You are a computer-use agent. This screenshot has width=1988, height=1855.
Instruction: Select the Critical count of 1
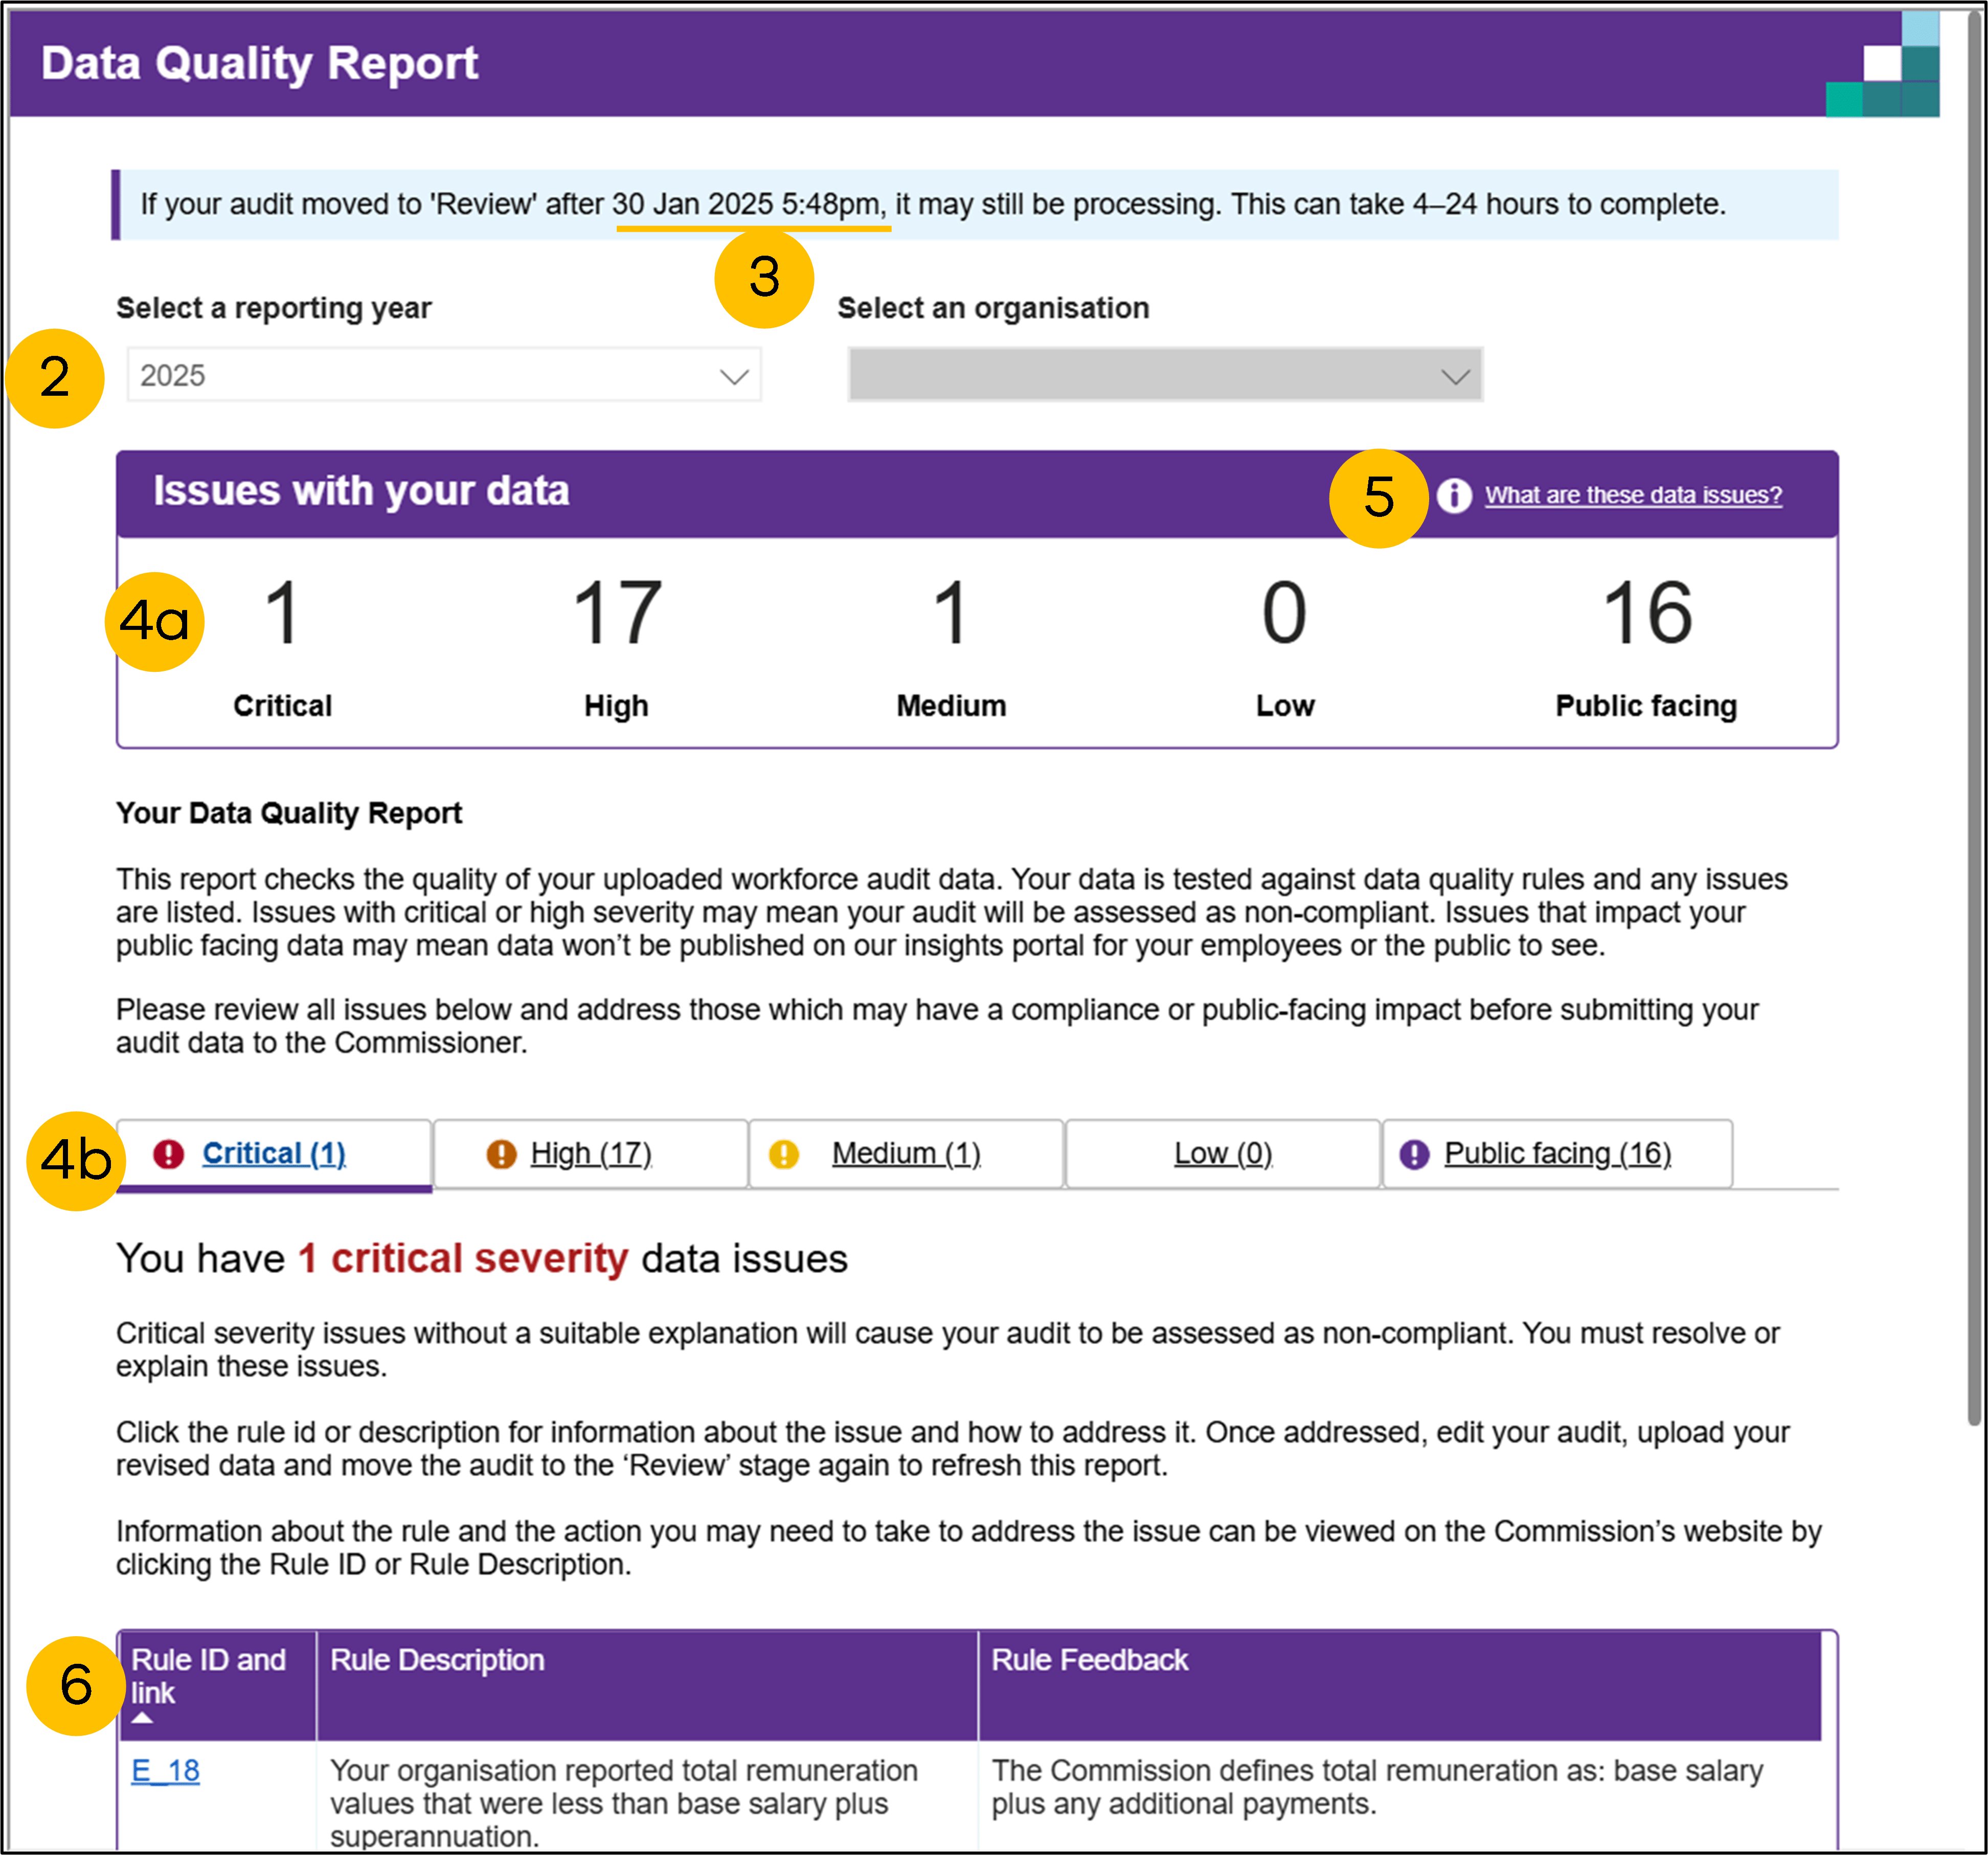pyautogui.click(x=283, y=612)
